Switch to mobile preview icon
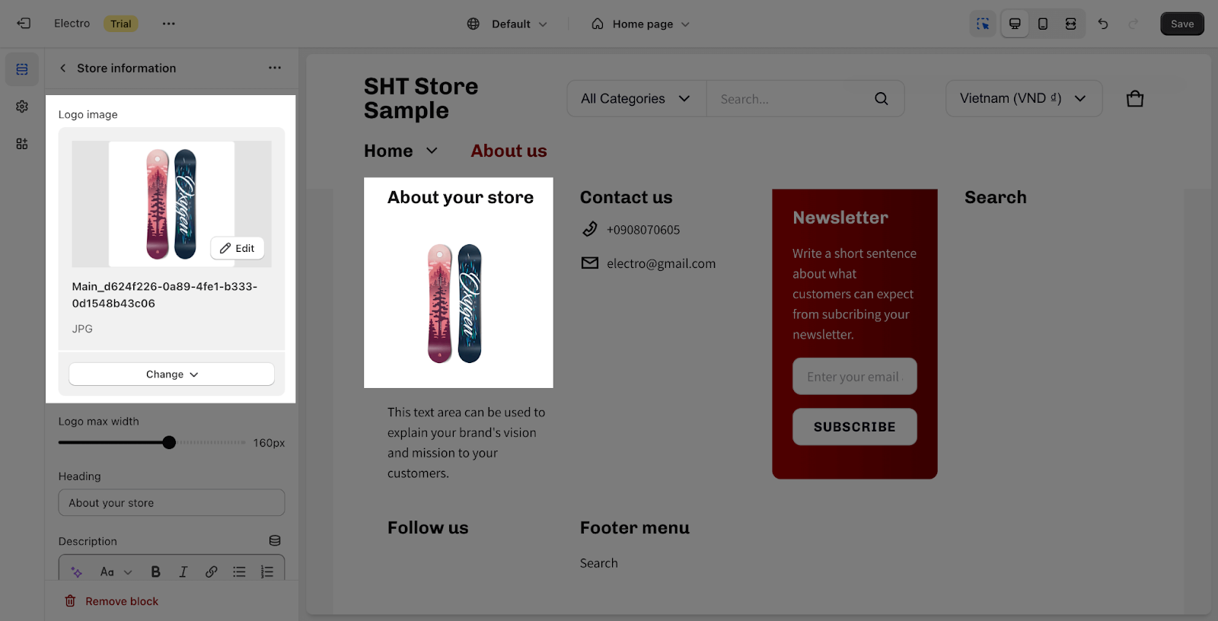The width and height of the screenshot is (1218, 621). (1043, 24)
